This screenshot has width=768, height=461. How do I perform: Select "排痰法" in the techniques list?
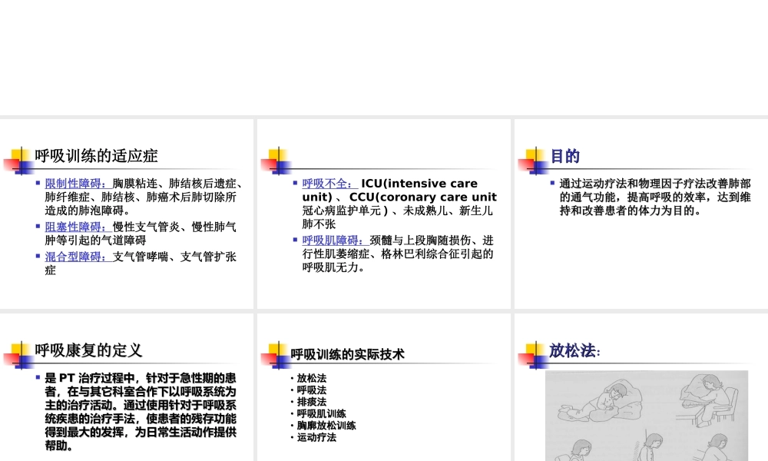310,402
